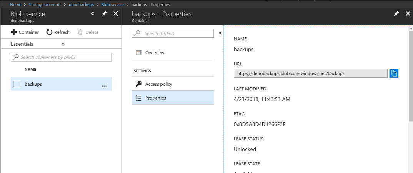The image size is (413, 173).
Task: Click the Refresh containers button
Action: tap(58, 32)
